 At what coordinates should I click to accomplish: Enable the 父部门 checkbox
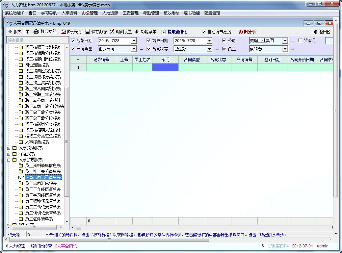click(x=300, y=40)
